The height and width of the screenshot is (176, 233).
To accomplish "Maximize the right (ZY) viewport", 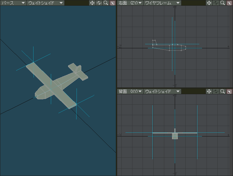I will point(229,3).
